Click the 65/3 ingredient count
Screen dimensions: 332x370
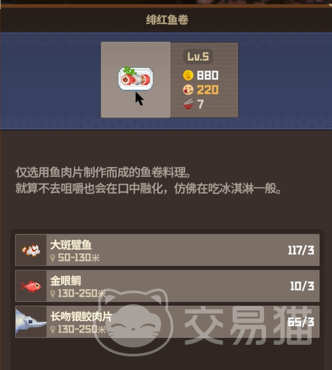pyautogui.click(x=301, y=322)
